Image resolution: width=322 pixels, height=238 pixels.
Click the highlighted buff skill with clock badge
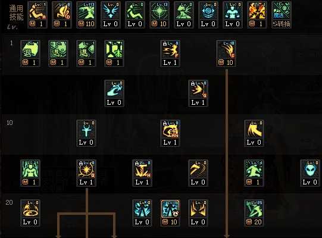coord(170,209)
